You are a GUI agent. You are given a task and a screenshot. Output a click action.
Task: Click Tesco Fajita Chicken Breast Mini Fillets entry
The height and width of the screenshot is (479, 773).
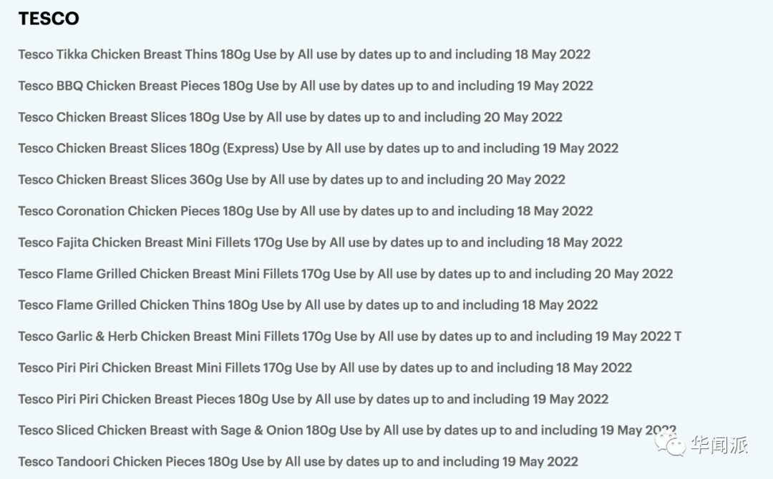click(321, 242)
